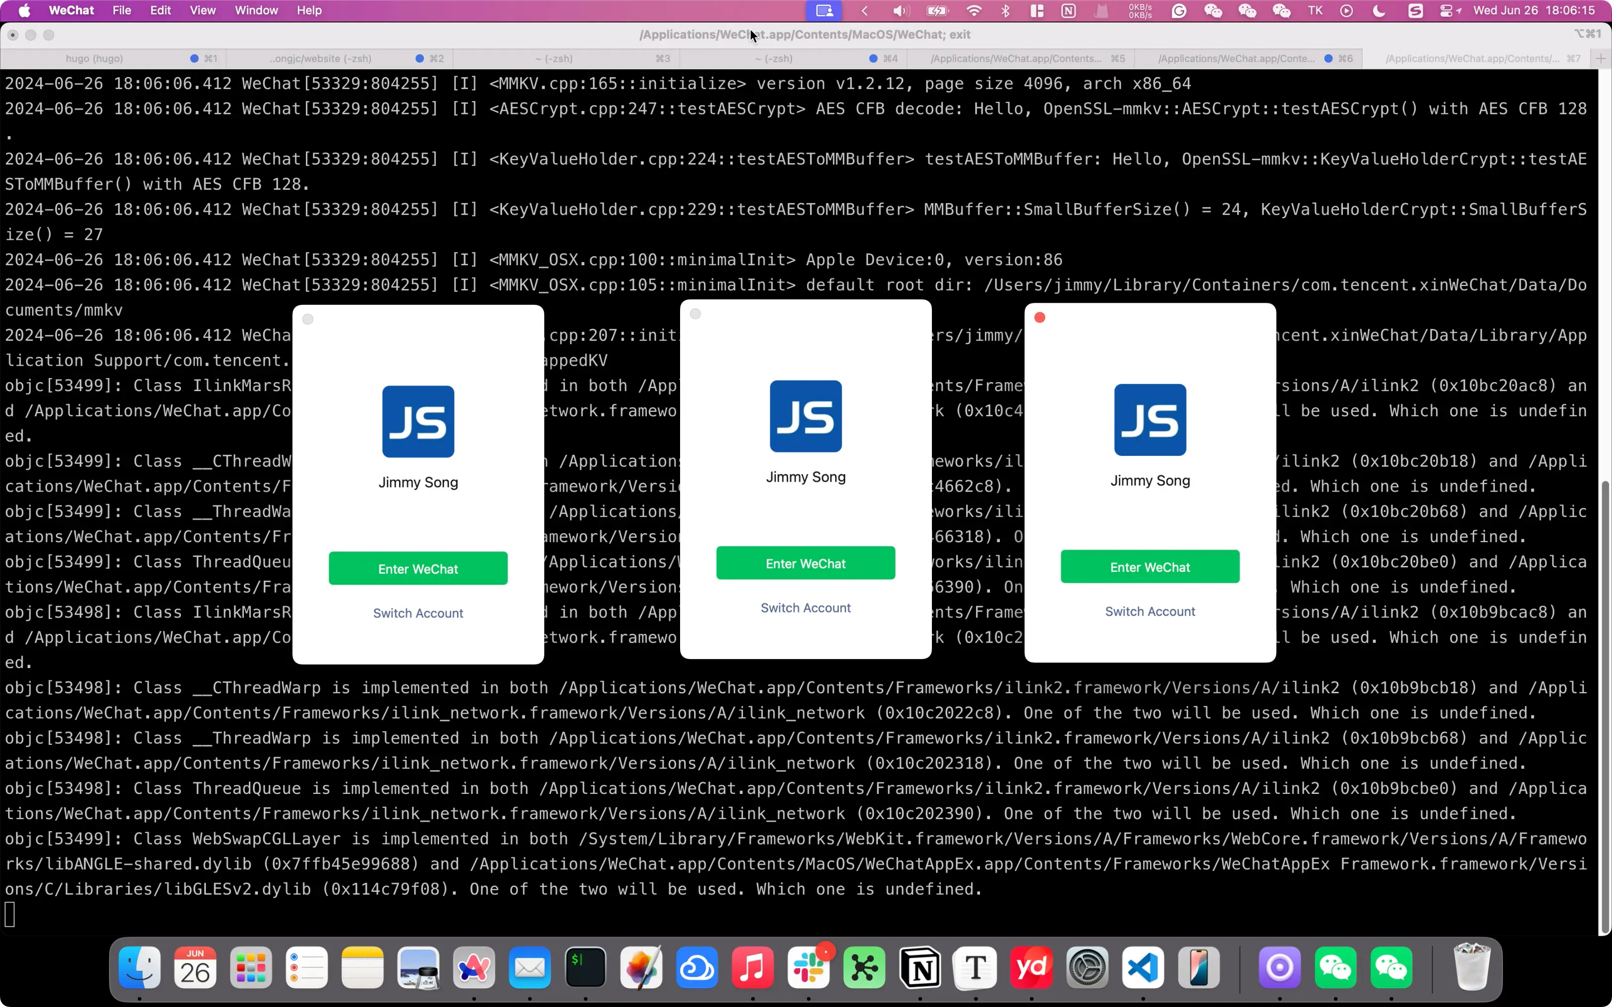Open Music from the Dock
The width and height of the screenshot is (1612, 1007).
click(752, 968)
